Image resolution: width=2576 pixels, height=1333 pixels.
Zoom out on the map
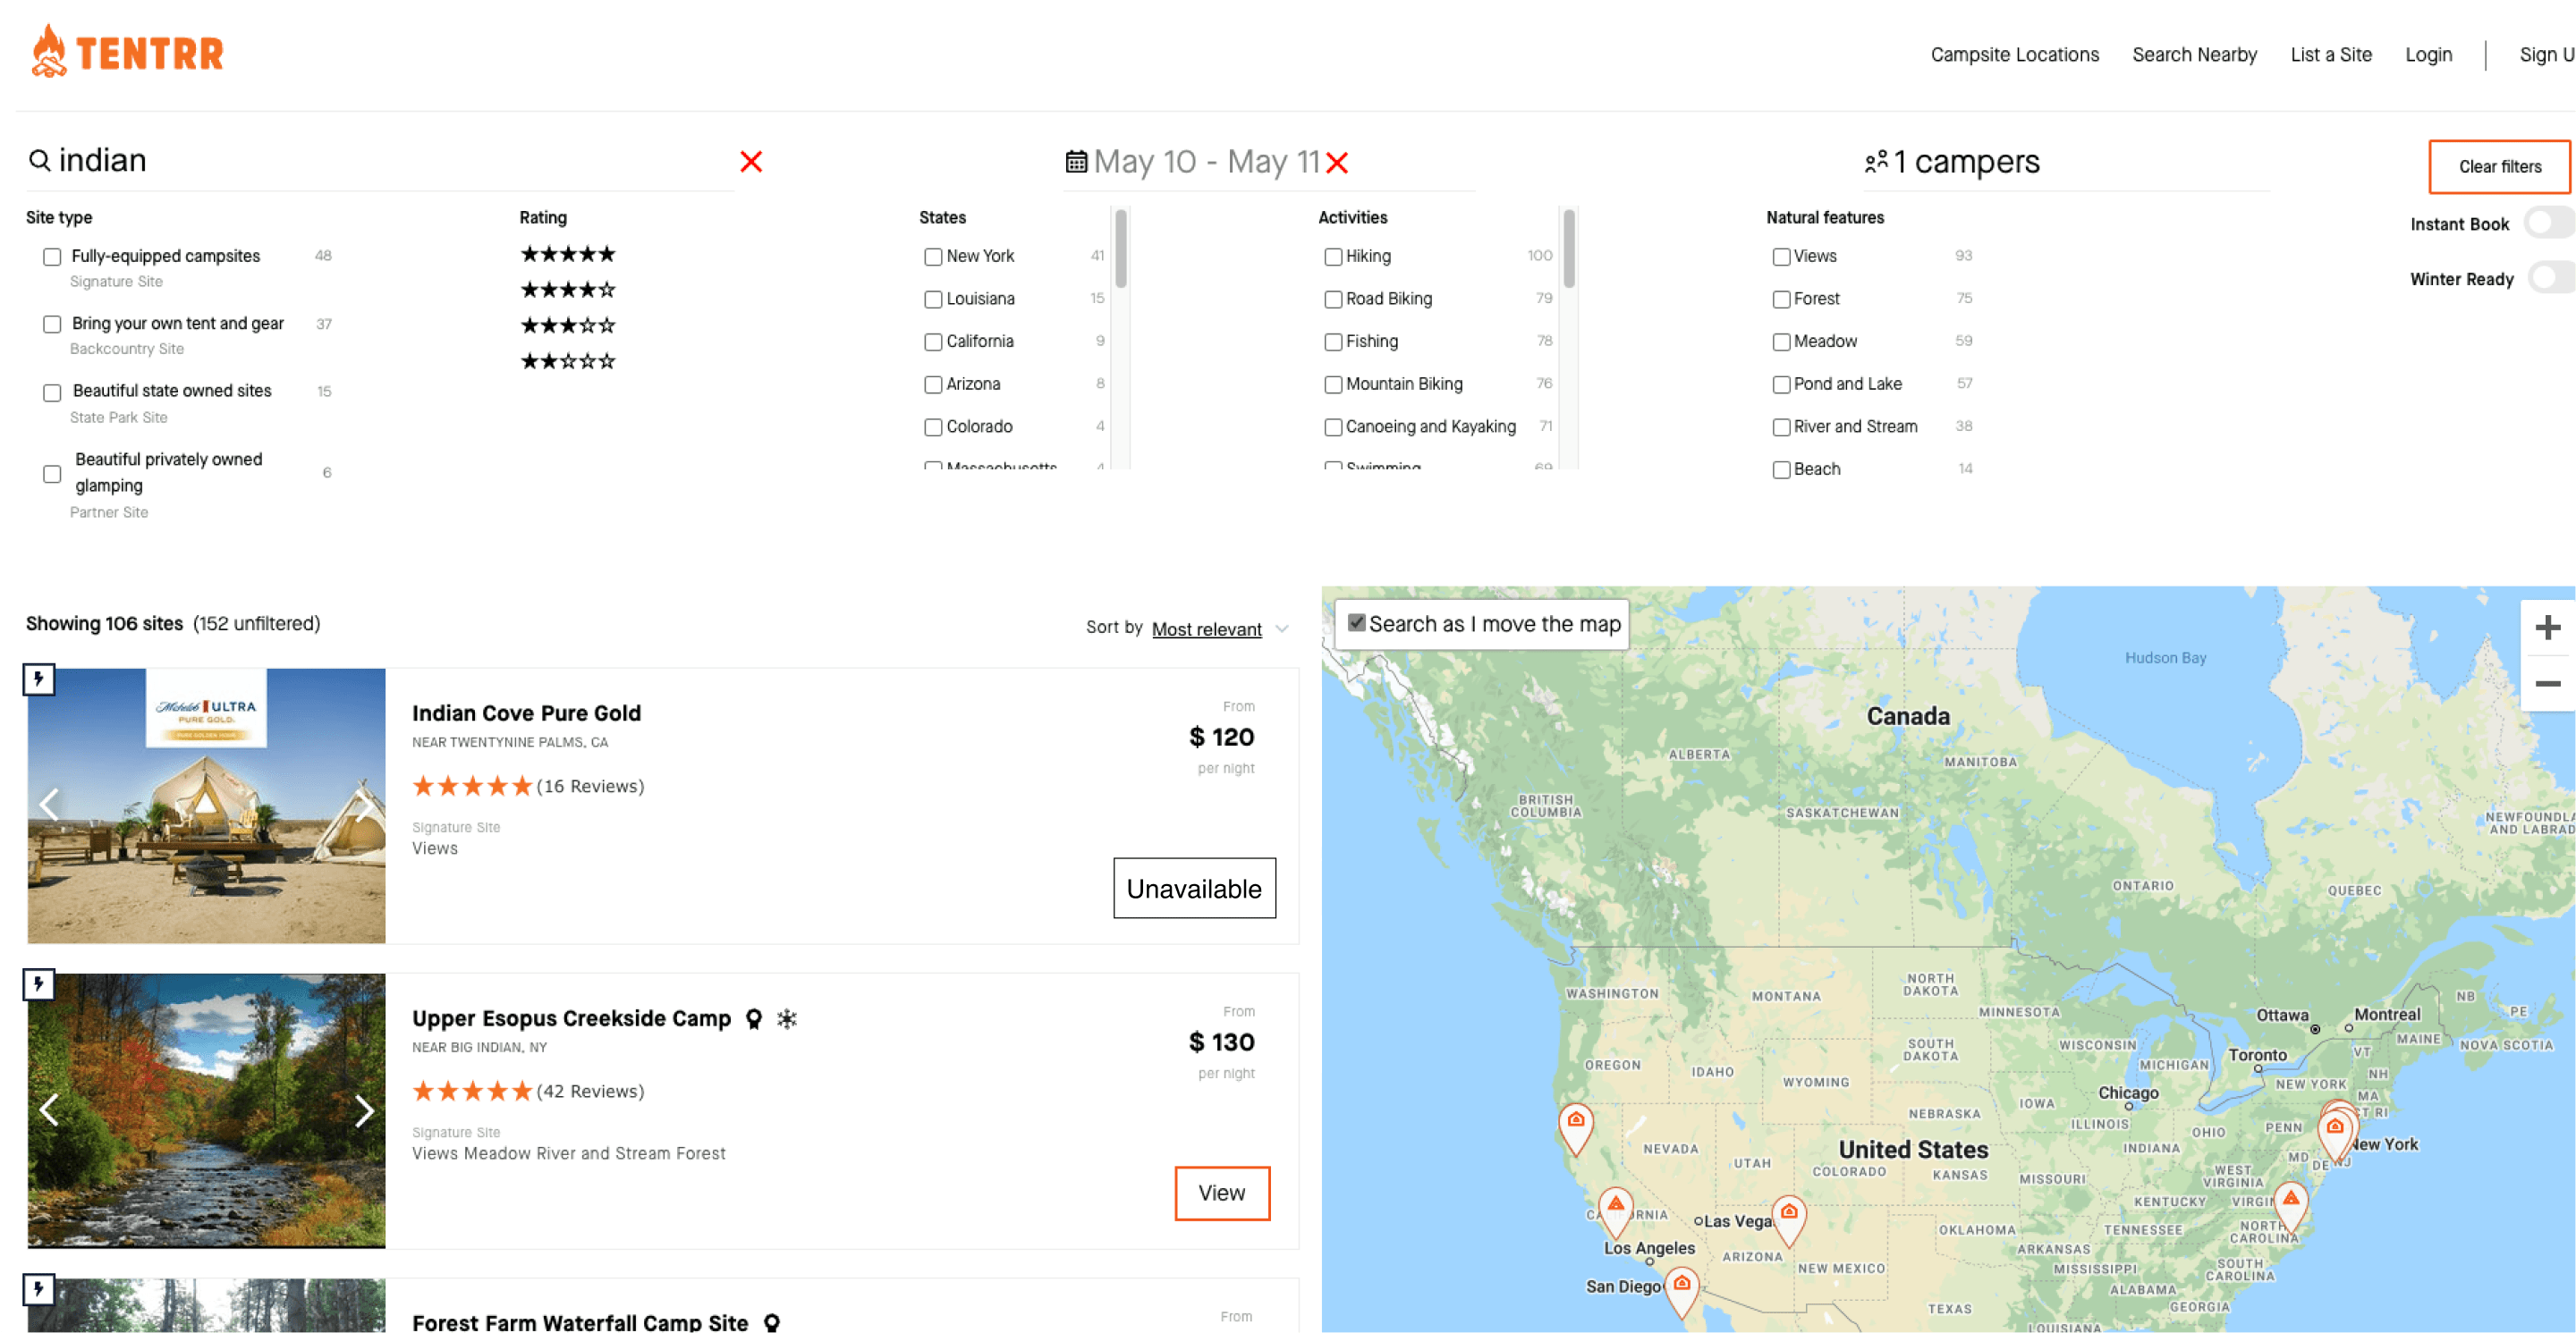[2547, 684]
